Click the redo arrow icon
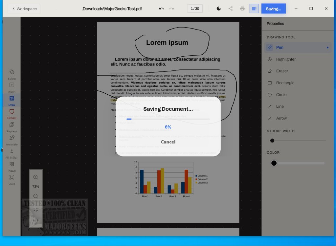336x246 pixels. 171,9
